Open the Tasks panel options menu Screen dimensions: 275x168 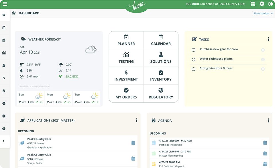pos(268,39)
